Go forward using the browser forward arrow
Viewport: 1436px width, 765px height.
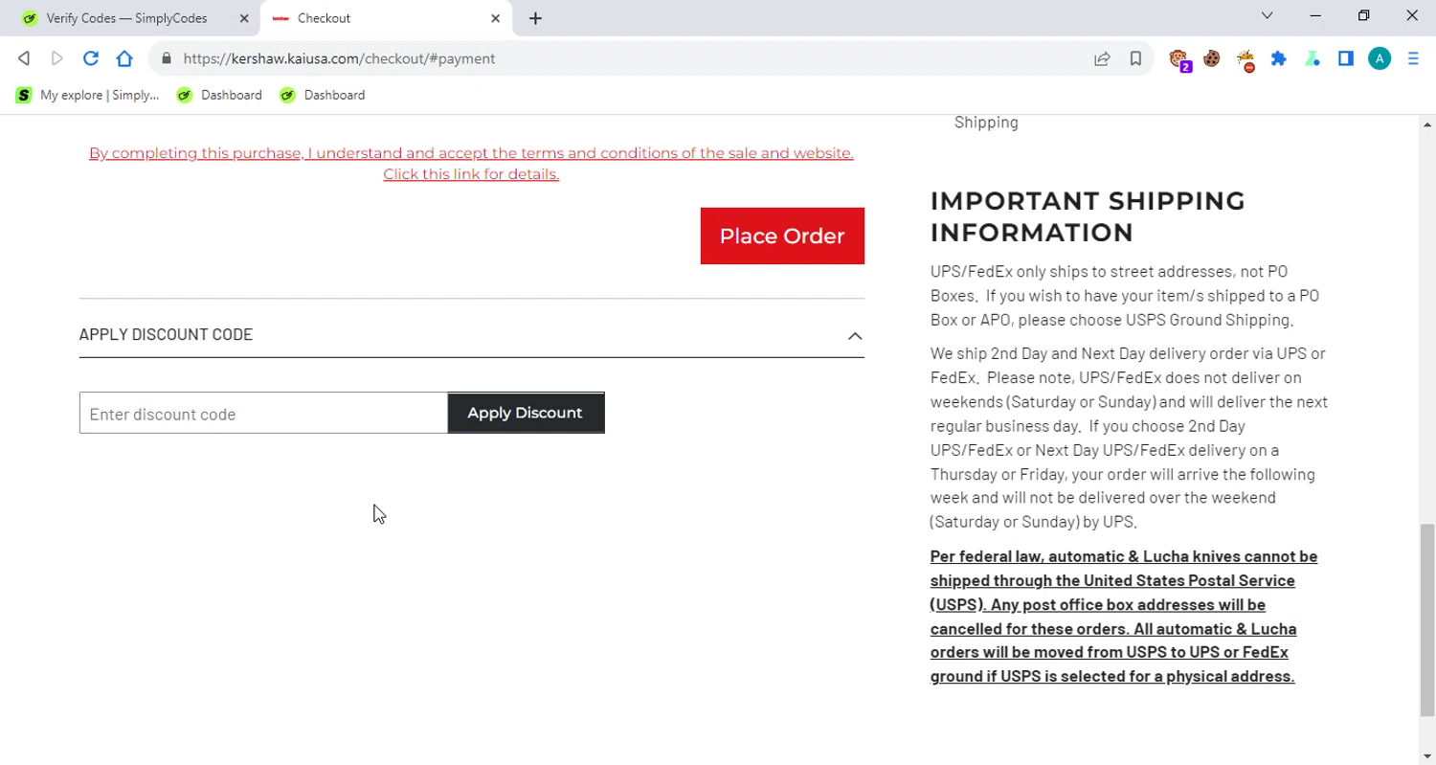[x=57, y=58]
